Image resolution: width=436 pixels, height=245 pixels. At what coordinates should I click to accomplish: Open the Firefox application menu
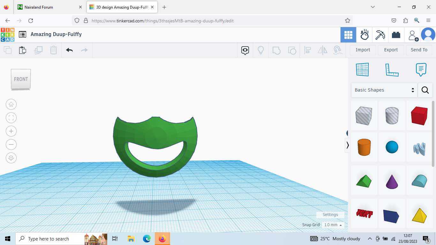pos(428,20)
